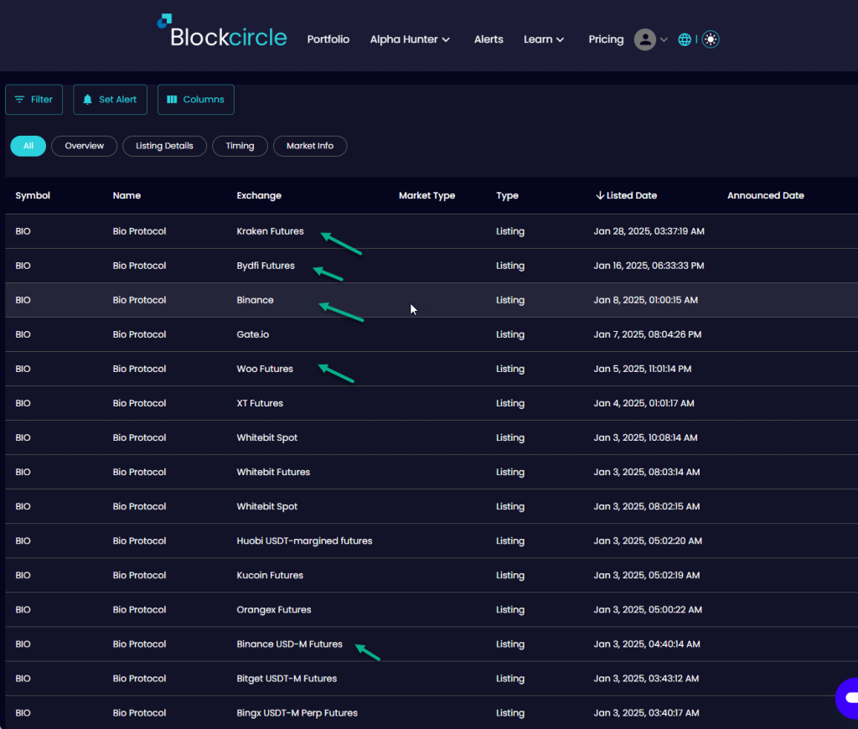The width and height of the screenshot is (858, 729).
Task: Click the Kraken Futures listing row
Action: (x=270, y=231)
